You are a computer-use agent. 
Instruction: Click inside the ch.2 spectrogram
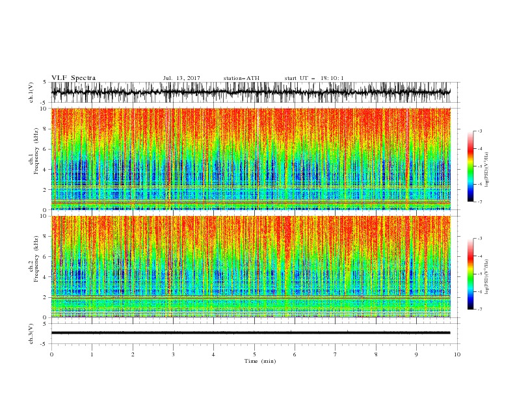pyautogui.click(x=250, y=267)
